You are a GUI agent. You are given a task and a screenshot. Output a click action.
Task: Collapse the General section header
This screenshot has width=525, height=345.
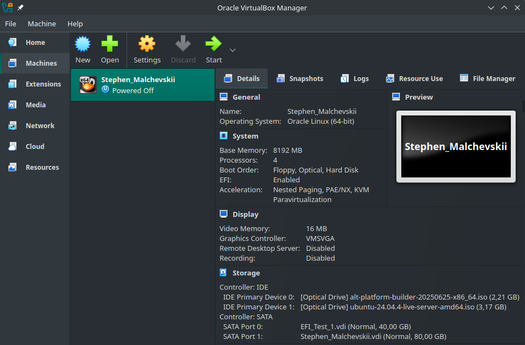pos(246,97)
